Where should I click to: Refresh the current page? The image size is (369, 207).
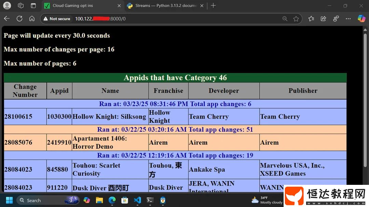click(x=19, y=18)
